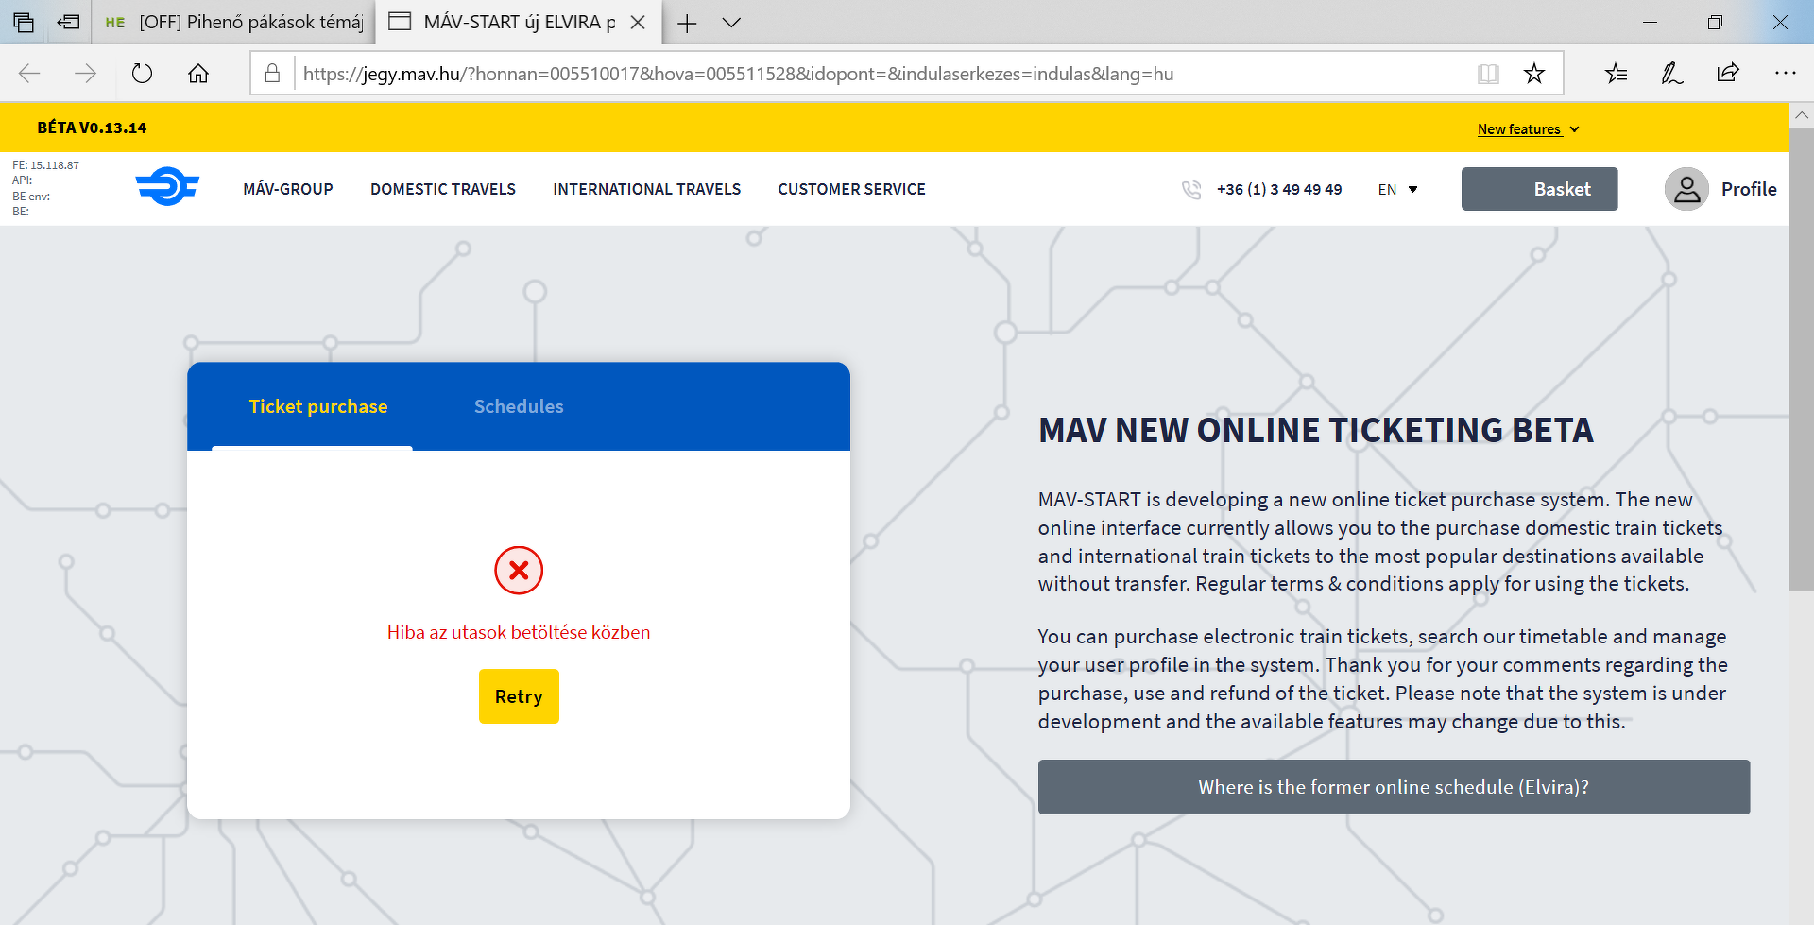
Task: Click the padlock site security icon
Action: click(x=272, y=74)
